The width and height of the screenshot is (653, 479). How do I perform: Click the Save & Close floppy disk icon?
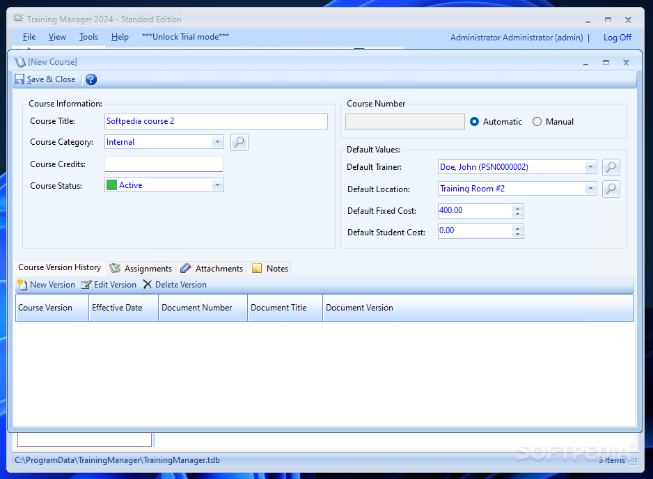[x=19, y=79]
